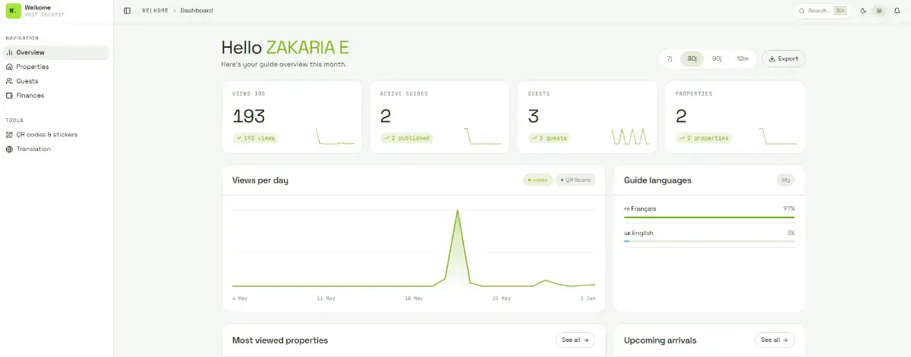Image resolution: width=911 pixels, height=357 pixels.
Task: Open Finances section
Action: pos(55,96)
